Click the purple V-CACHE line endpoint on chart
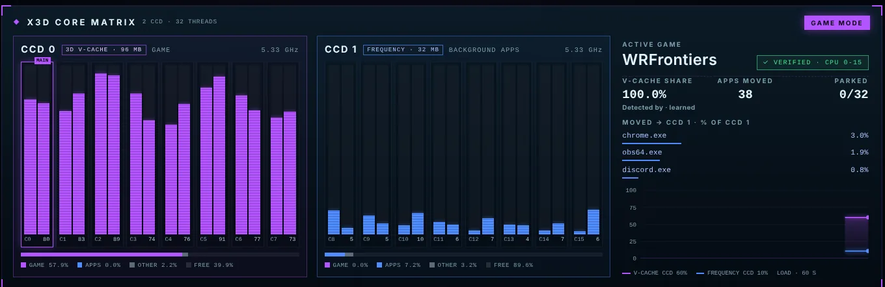The width and height of the screenshot is (885, 287). 867,218
